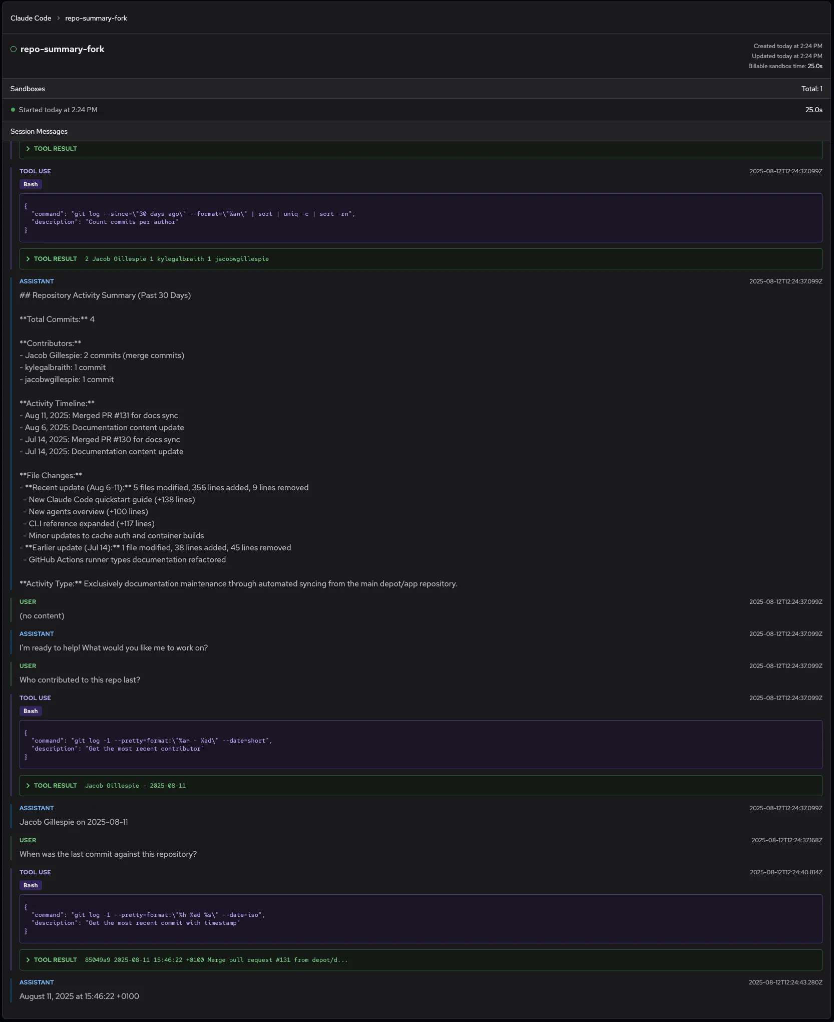The image size is (834, 1022).
Task: Click the chevron on the topmost TOOL RESULT
Action: (x=29, y=148)
